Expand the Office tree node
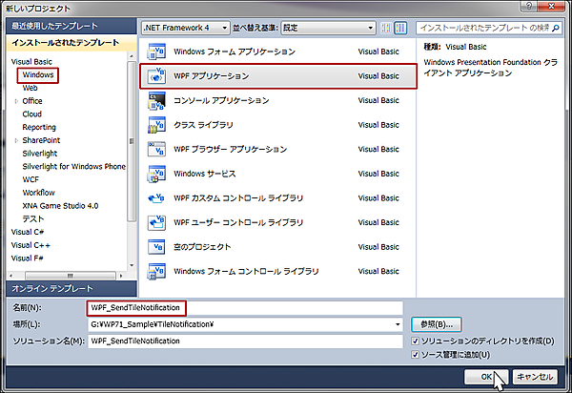This screenshot has width=572, height=393. point(16,100)
